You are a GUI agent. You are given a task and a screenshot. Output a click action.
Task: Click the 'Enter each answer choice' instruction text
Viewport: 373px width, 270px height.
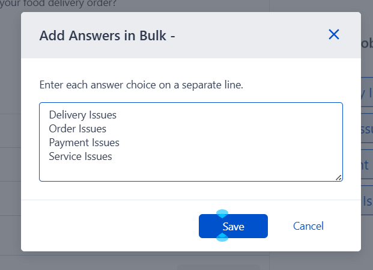coord(141,85)
